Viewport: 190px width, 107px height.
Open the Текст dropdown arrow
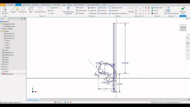tap(55, 11)
